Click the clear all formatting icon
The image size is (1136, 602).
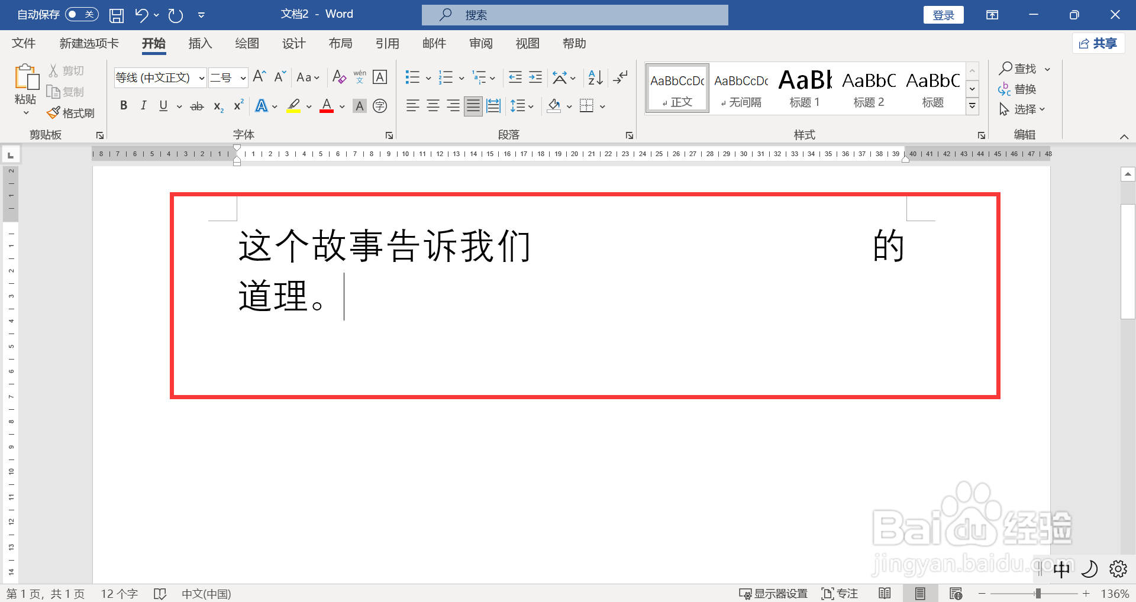click(x=338, y=77)
